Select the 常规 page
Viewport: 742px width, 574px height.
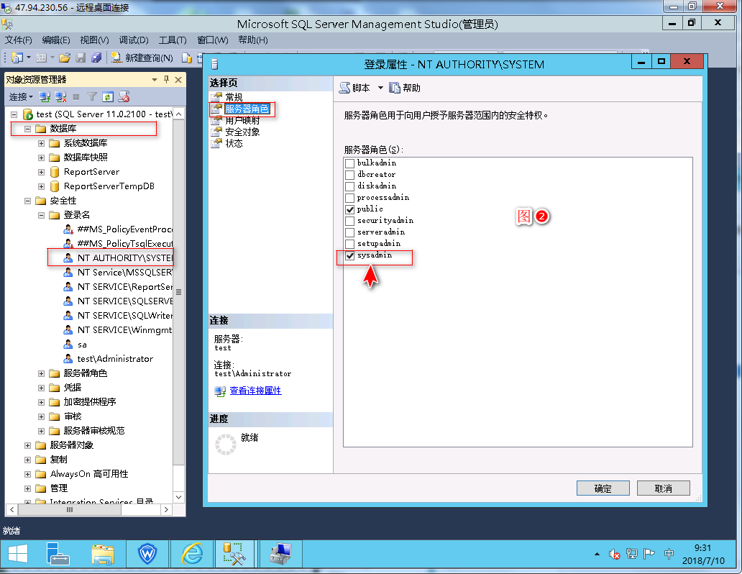tap(234, 97)
